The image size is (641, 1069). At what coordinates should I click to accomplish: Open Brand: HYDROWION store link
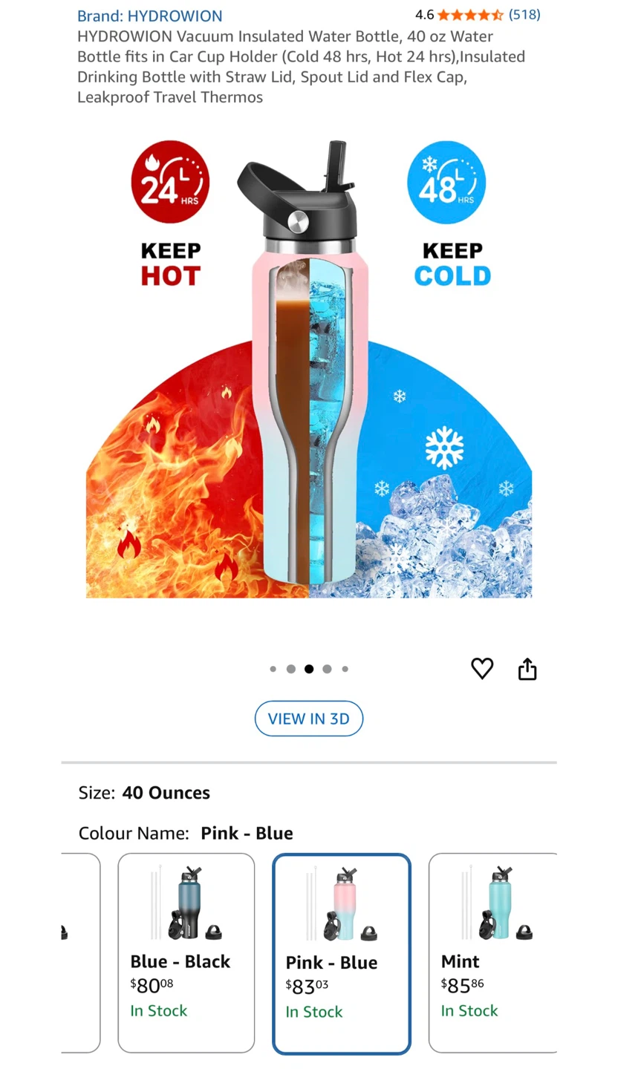[150, 16]
